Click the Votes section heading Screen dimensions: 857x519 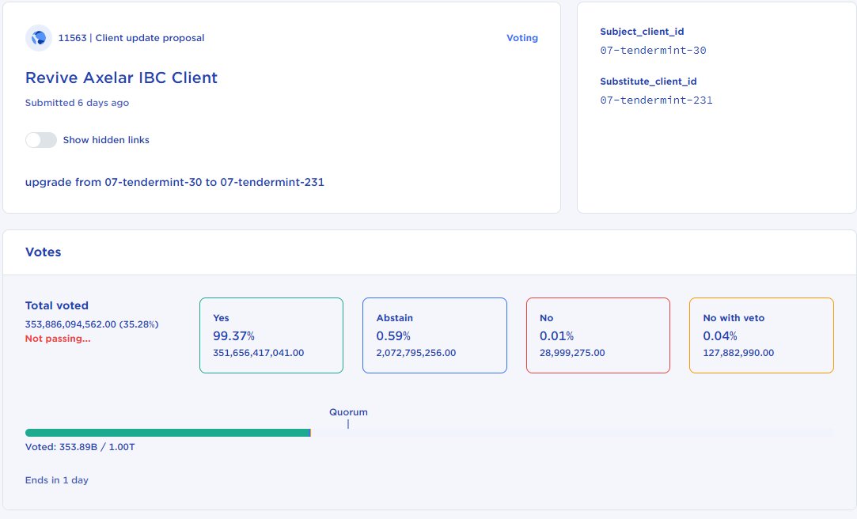pyautogui.click(x=44, y=252)
